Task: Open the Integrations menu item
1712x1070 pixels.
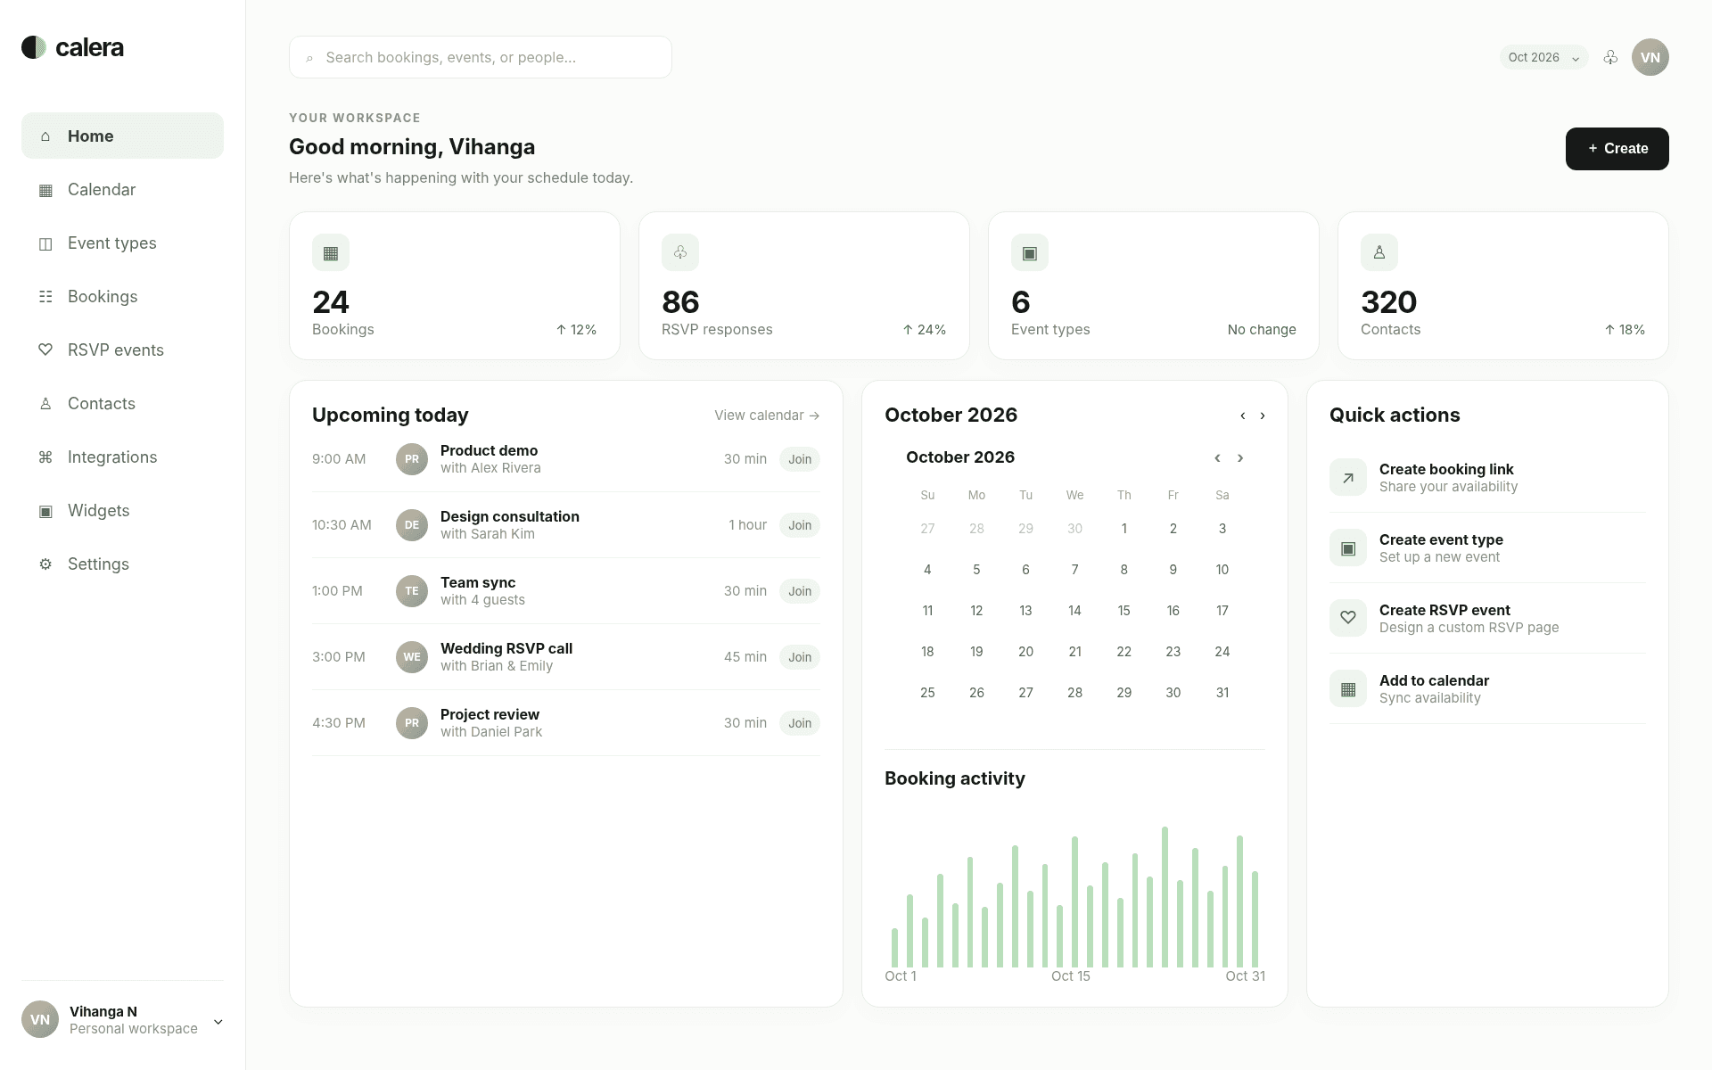Action: (122, 457)
